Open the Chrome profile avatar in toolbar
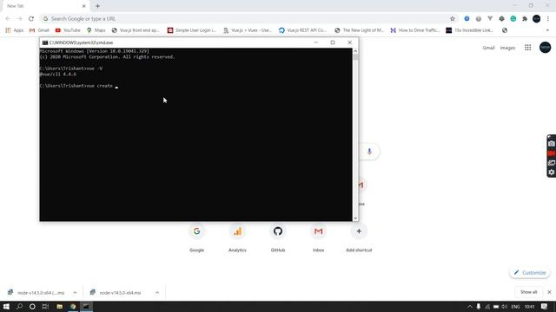 coord(537,19)
